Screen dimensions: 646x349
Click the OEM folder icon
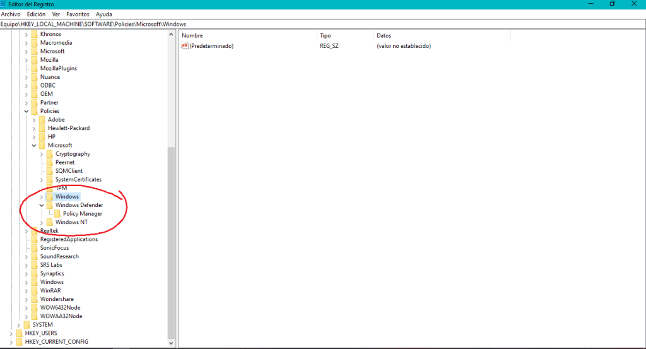34,94
